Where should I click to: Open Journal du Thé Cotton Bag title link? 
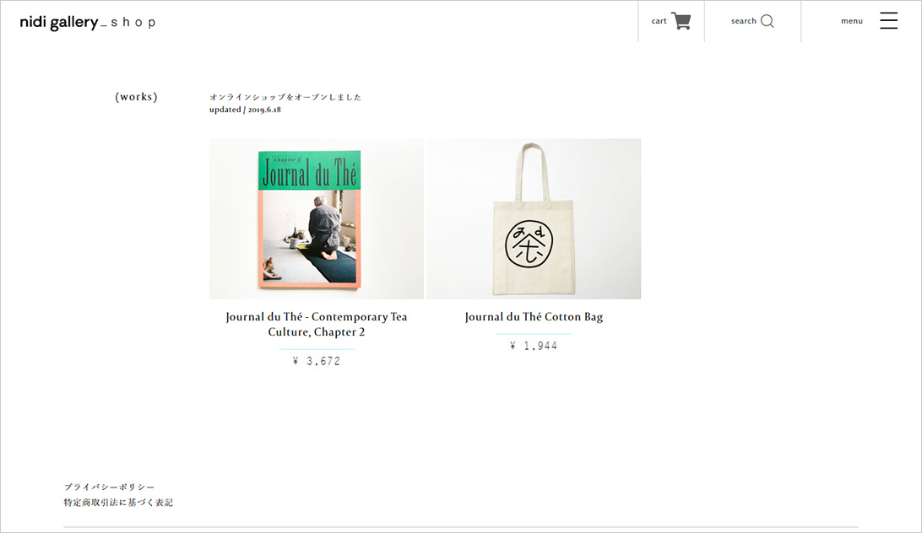coord(534,317)
